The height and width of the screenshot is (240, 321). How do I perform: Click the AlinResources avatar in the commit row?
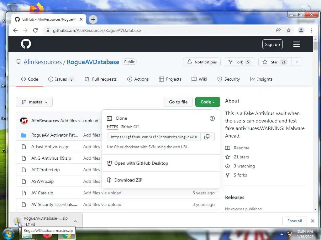coord(24,121)
